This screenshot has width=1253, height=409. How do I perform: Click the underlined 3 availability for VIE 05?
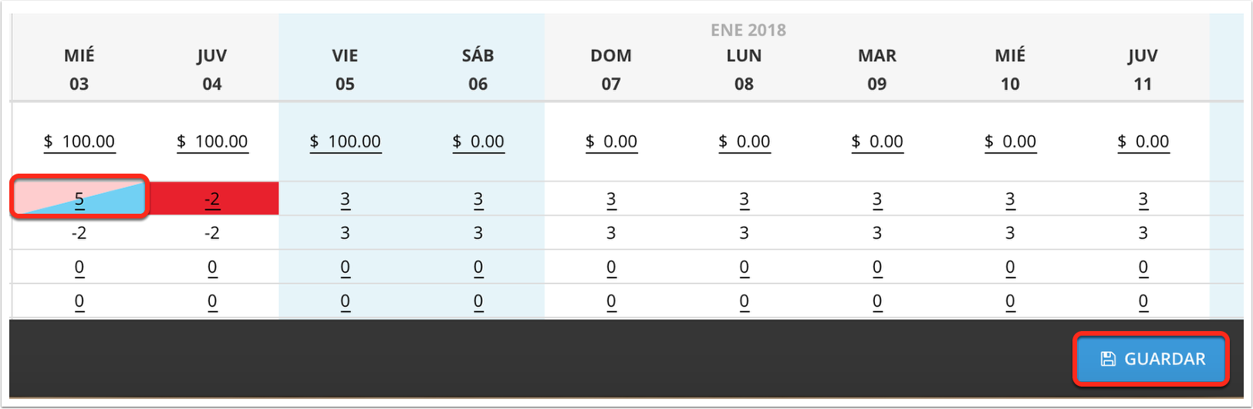click(x=345, y=200)
